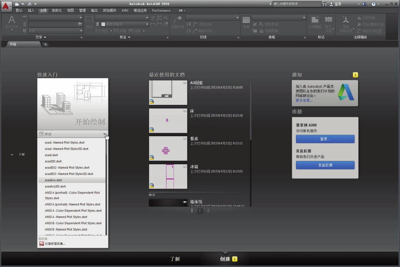Click the multileader (多重引线) icon
This screenshot has height=267, width=400.
(x=177, y=20)
